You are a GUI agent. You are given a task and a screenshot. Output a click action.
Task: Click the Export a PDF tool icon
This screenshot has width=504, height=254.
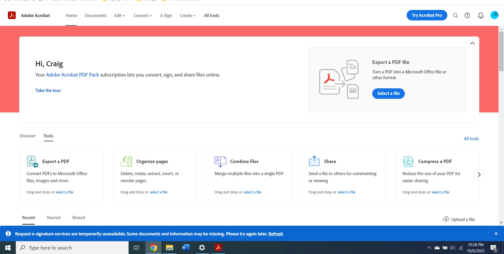pyautogui.click(x=33, y=161)
